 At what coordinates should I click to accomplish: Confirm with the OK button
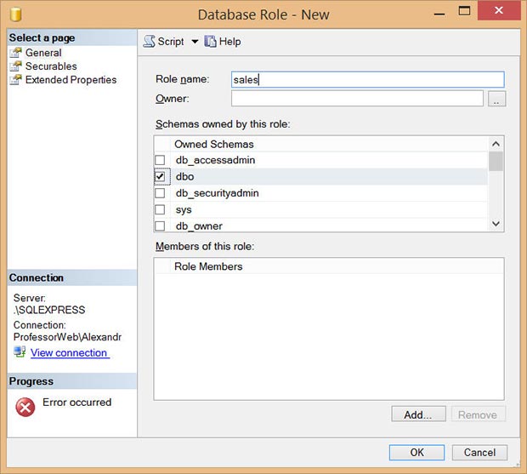416,453
